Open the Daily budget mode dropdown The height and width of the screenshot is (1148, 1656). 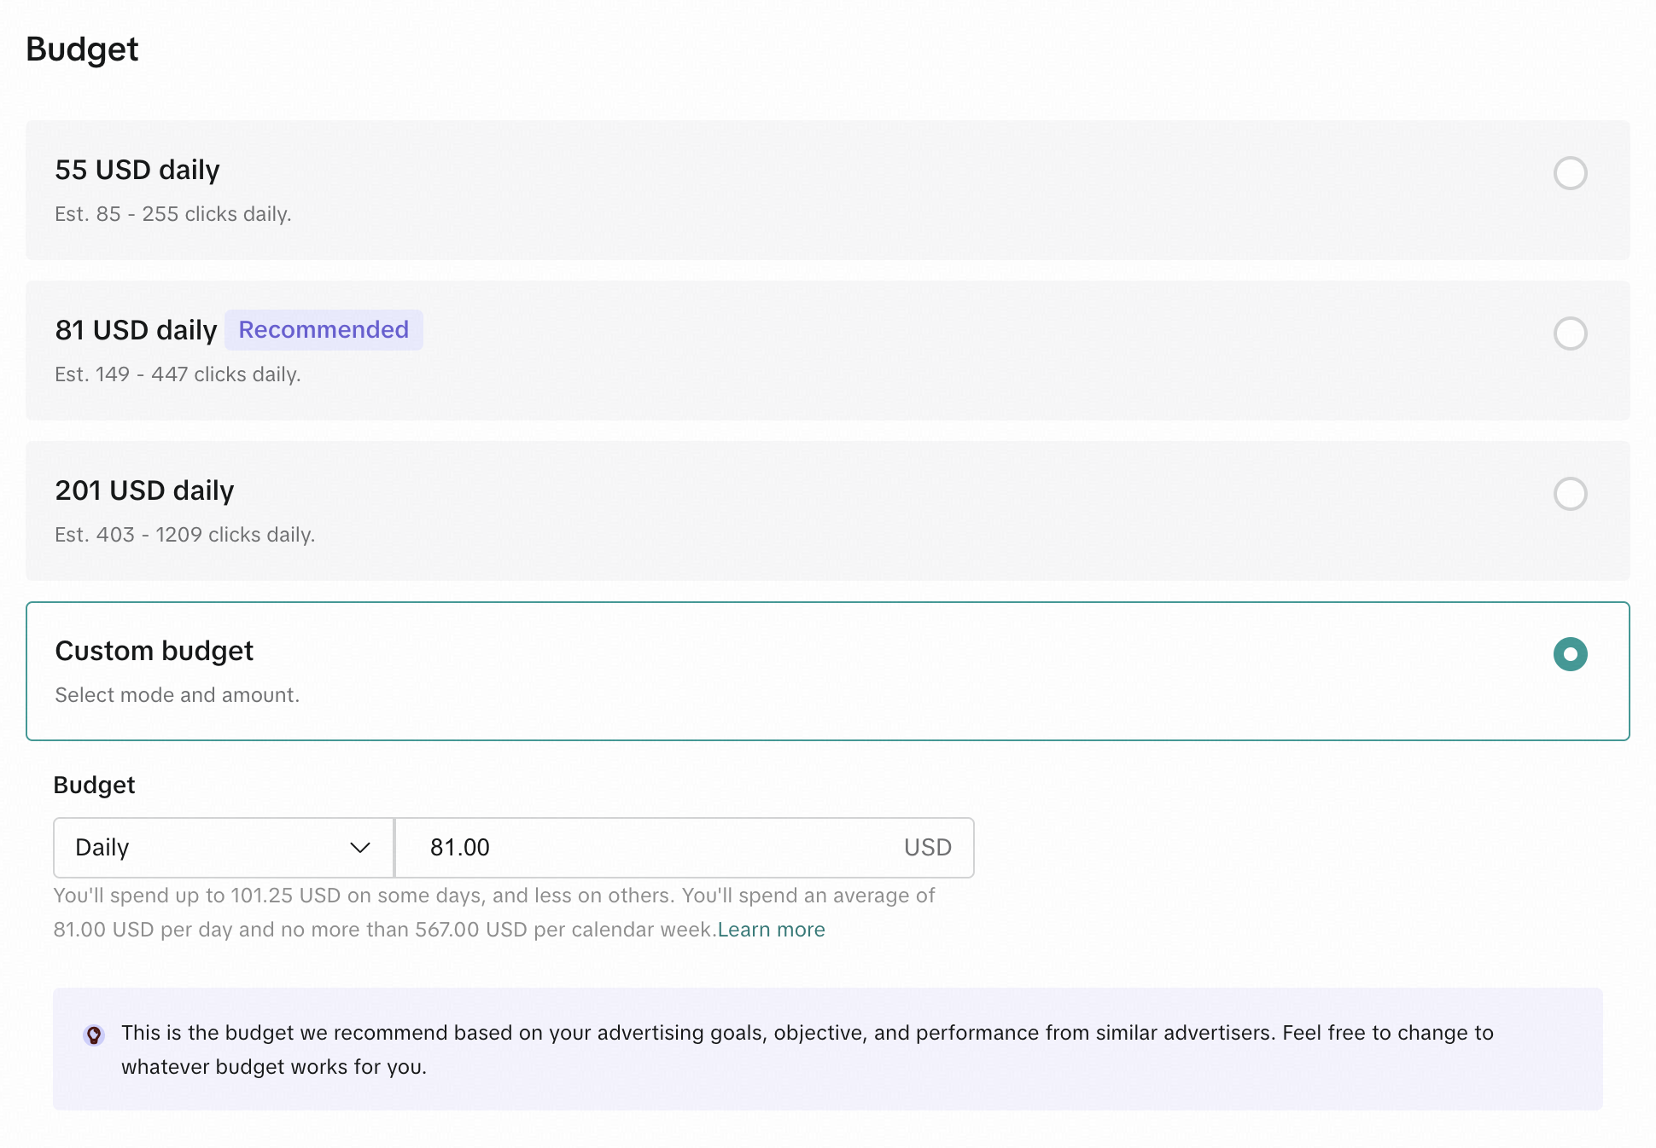tap(222, 848)
